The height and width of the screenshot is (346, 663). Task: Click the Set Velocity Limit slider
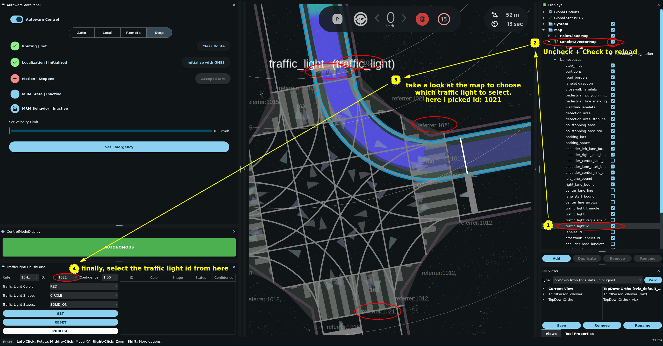pos(111,131)
